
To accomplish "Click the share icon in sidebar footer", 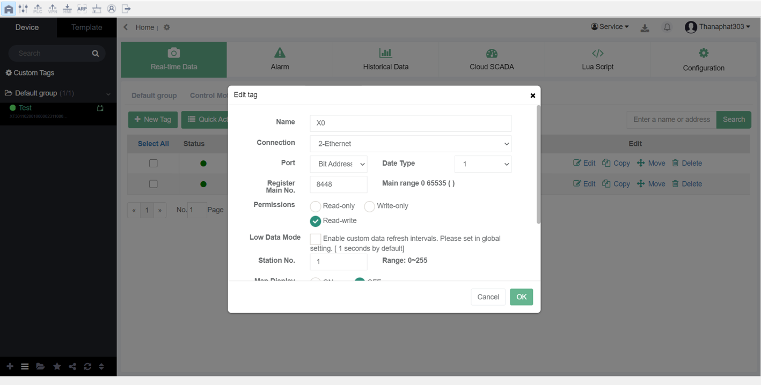I will [x=72, y=366].
